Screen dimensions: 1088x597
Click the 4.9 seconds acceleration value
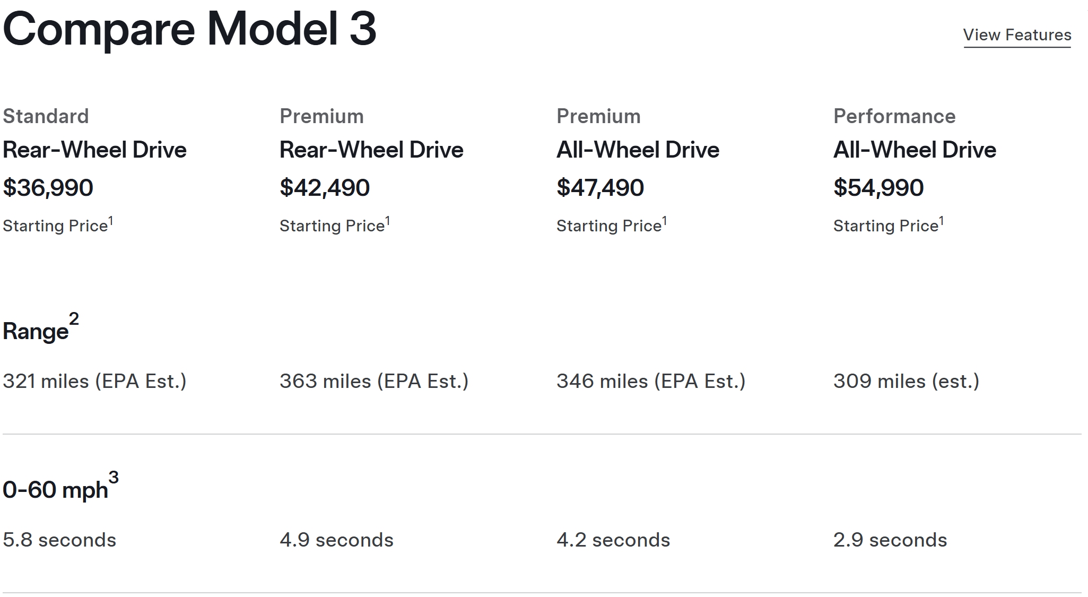click(x=336, y=540)
